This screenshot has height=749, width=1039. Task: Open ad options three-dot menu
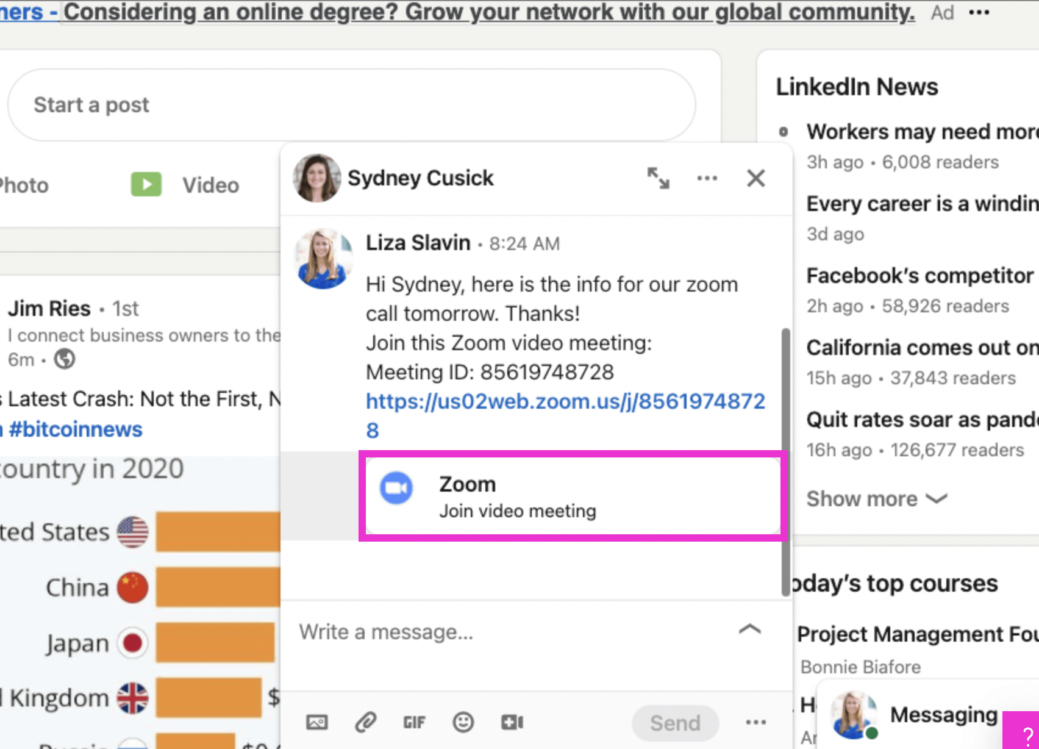[x=979, y=12]
